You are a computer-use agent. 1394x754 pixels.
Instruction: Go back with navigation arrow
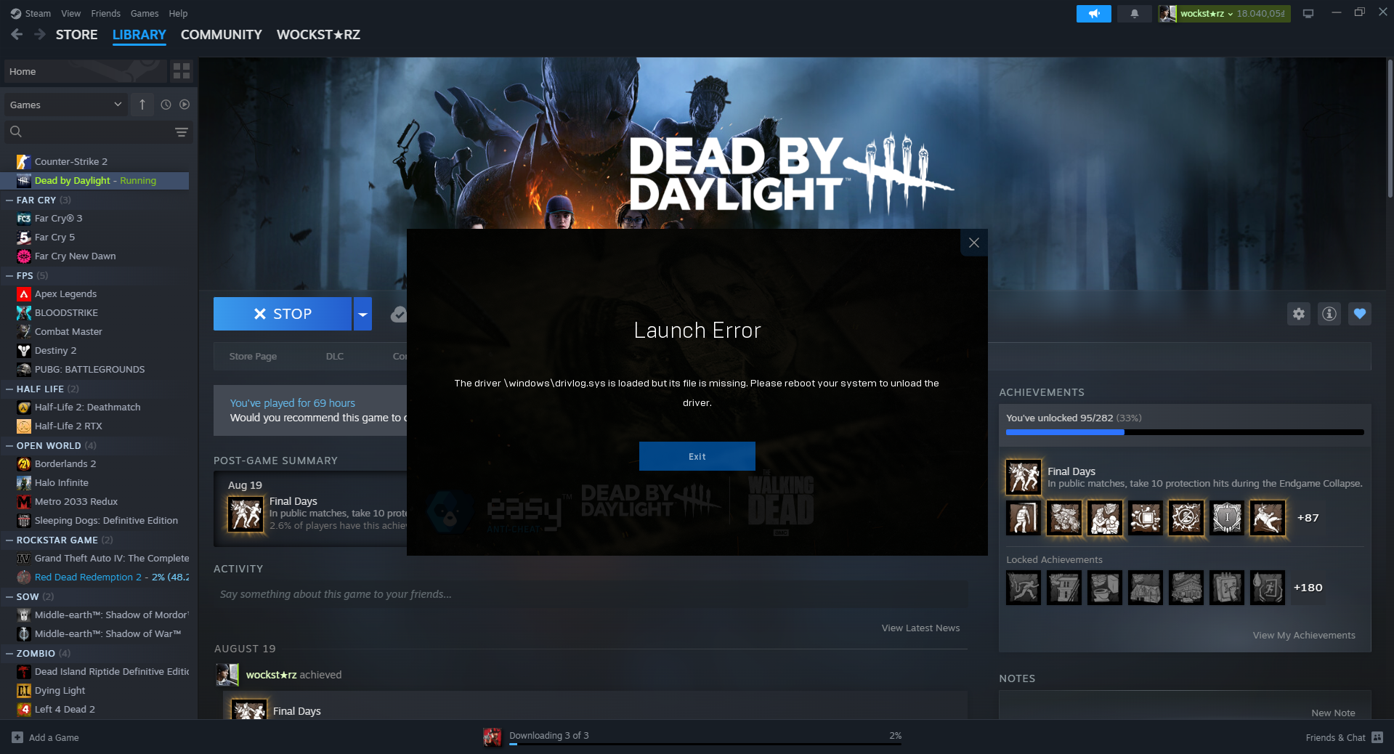pyautogui.click(x=17, y=34)
